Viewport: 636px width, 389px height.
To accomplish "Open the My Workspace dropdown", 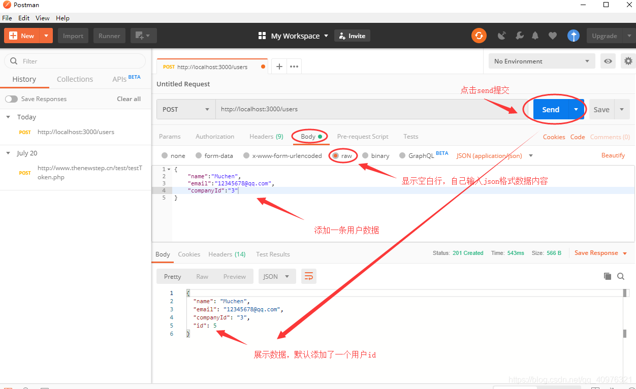I will pos(300,36).
